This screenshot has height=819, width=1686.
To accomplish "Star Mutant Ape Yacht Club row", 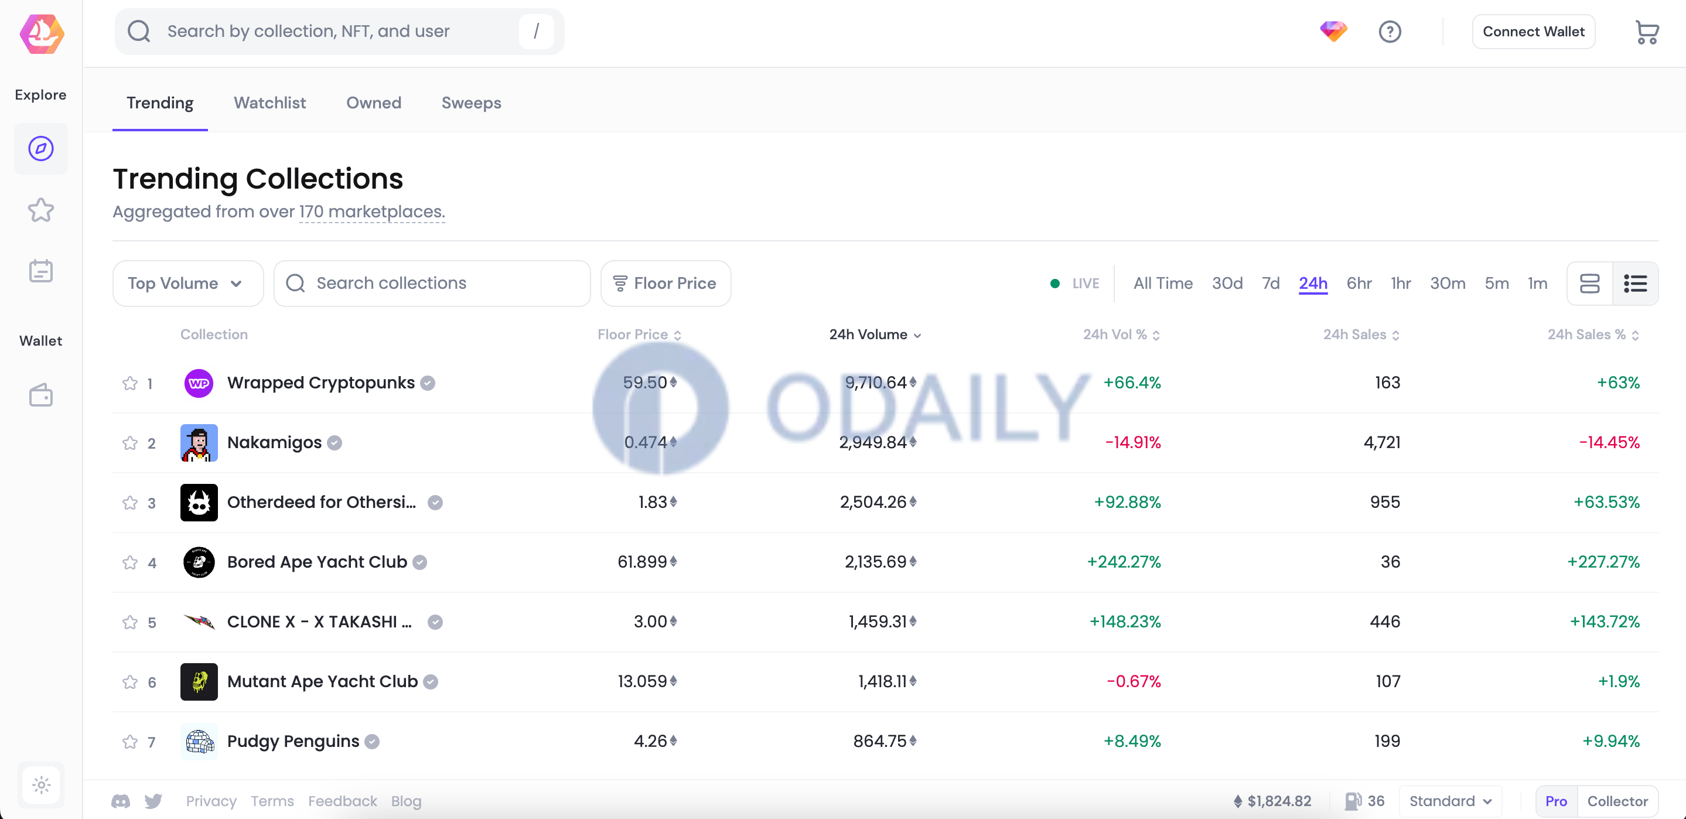I will pyautogui.click(x=129, y=682).
